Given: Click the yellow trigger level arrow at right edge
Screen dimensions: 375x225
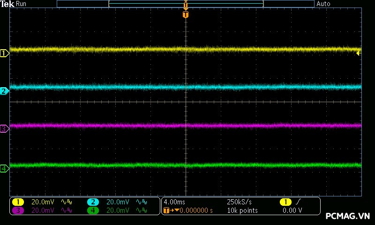Looking at the screenshot, I should tap(358, 53).
